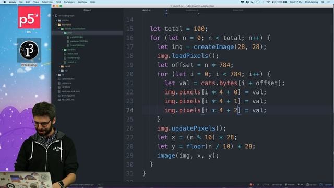The image size is (334, 188).
Task: Click the battery status icon
Action: 285,2
